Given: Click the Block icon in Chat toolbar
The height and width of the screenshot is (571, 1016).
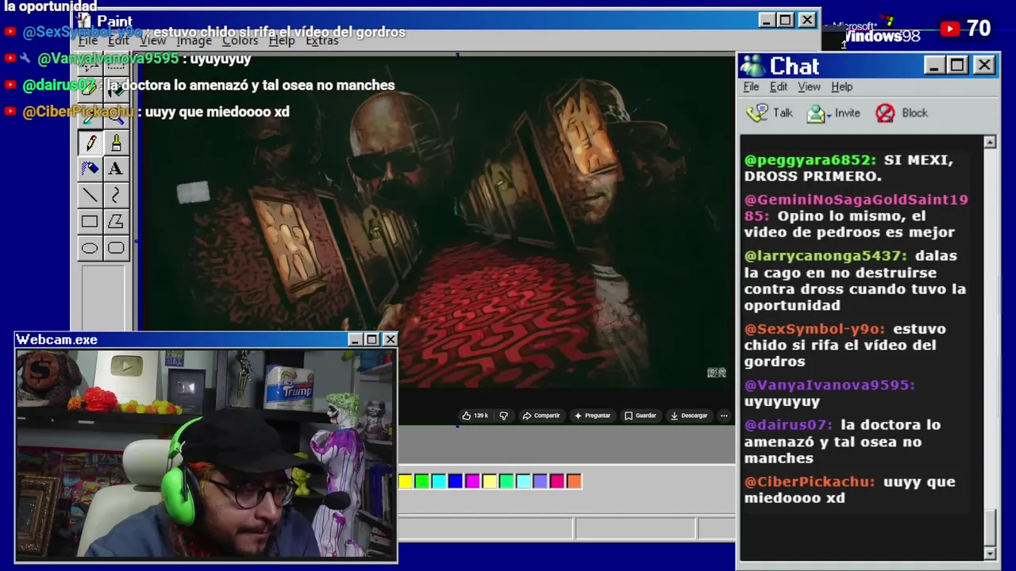Looking at the screenshot, I should coord(885,113).
